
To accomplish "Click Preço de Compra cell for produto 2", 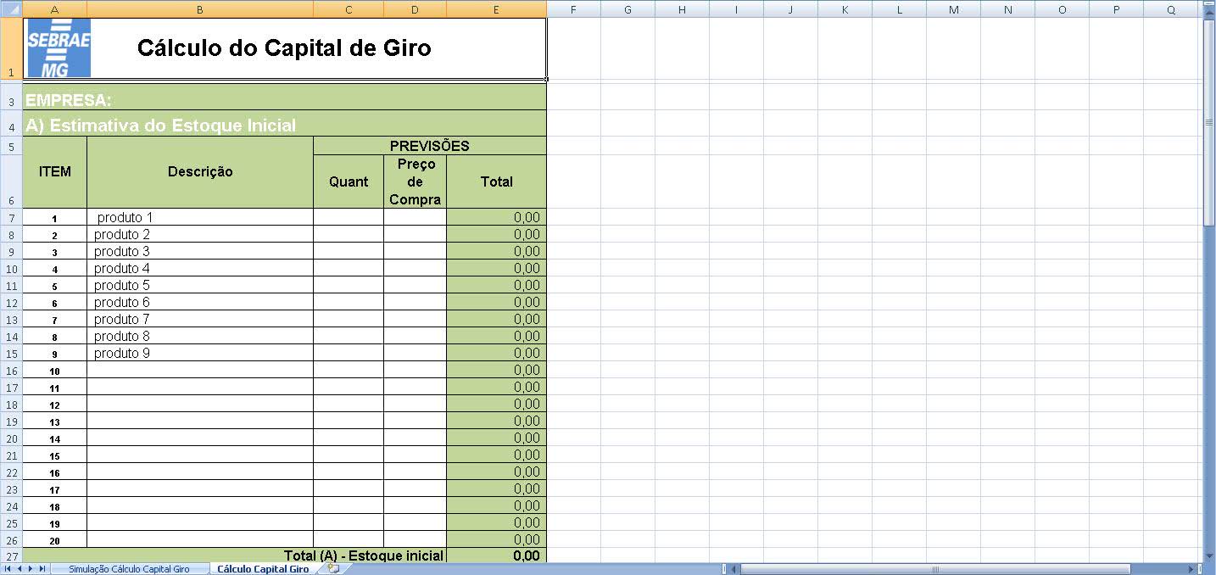I will (415, 234).
